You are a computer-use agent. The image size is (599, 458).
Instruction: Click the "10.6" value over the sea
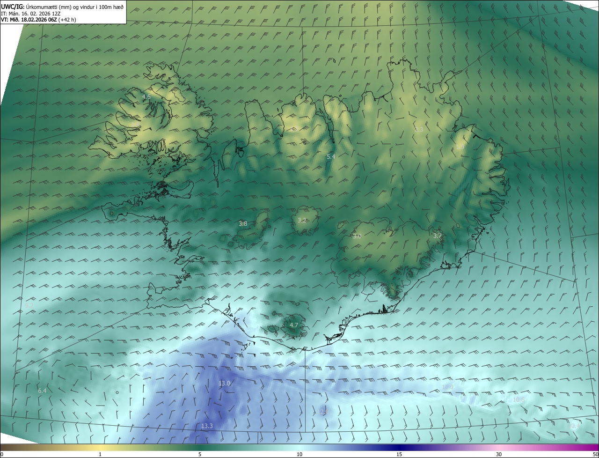[519, 399]
